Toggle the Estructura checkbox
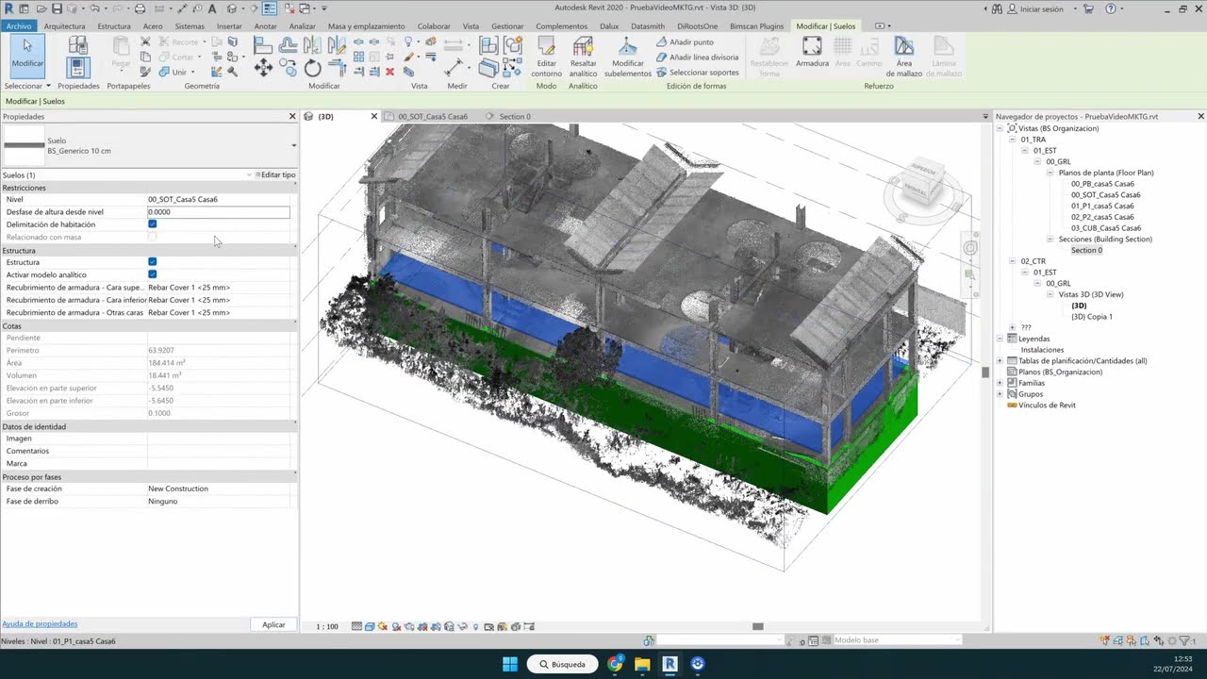Screen dimensions: 1207x679 (152, 262)
